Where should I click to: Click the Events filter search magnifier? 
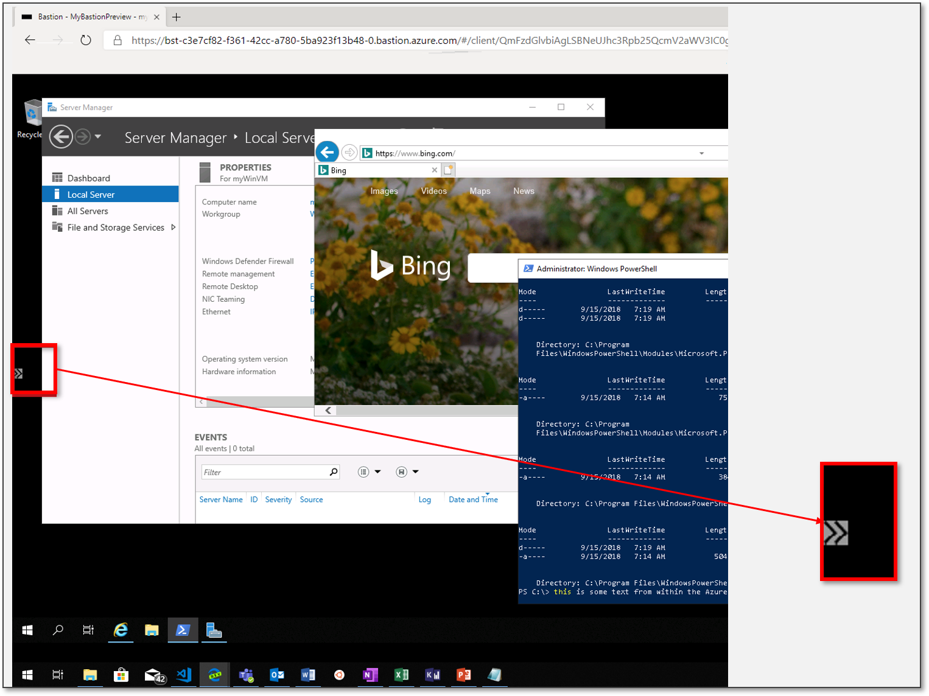pyautogui.click(x=334, y=472)
